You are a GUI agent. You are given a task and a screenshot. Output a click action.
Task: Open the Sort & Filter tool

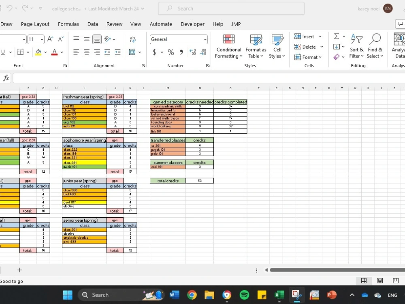click(x=356, y=47)
